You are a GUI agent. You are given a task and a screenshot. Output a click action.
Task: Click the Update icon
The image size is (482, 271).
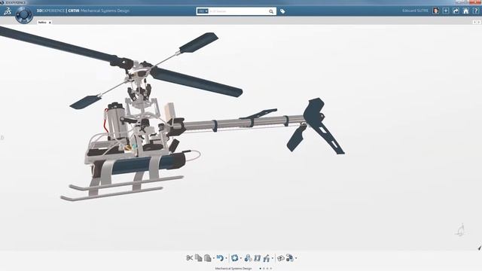coord(235,258)
